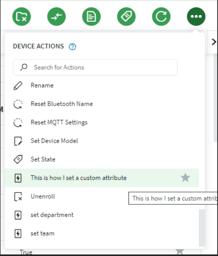Run 'This is how I set a custom attribute'
The image size is (218, 256).
tap(101, 178)
